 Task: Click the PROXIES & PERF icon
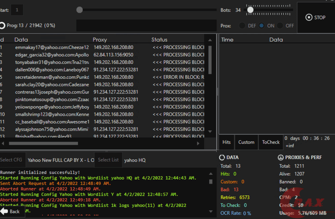(x=281, y=157)
